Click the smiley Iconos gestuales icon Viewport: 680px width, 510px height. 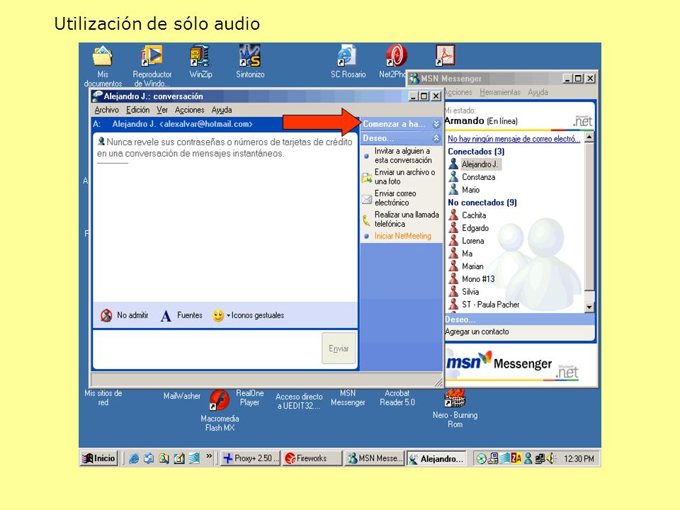click(x=218, y=315)
